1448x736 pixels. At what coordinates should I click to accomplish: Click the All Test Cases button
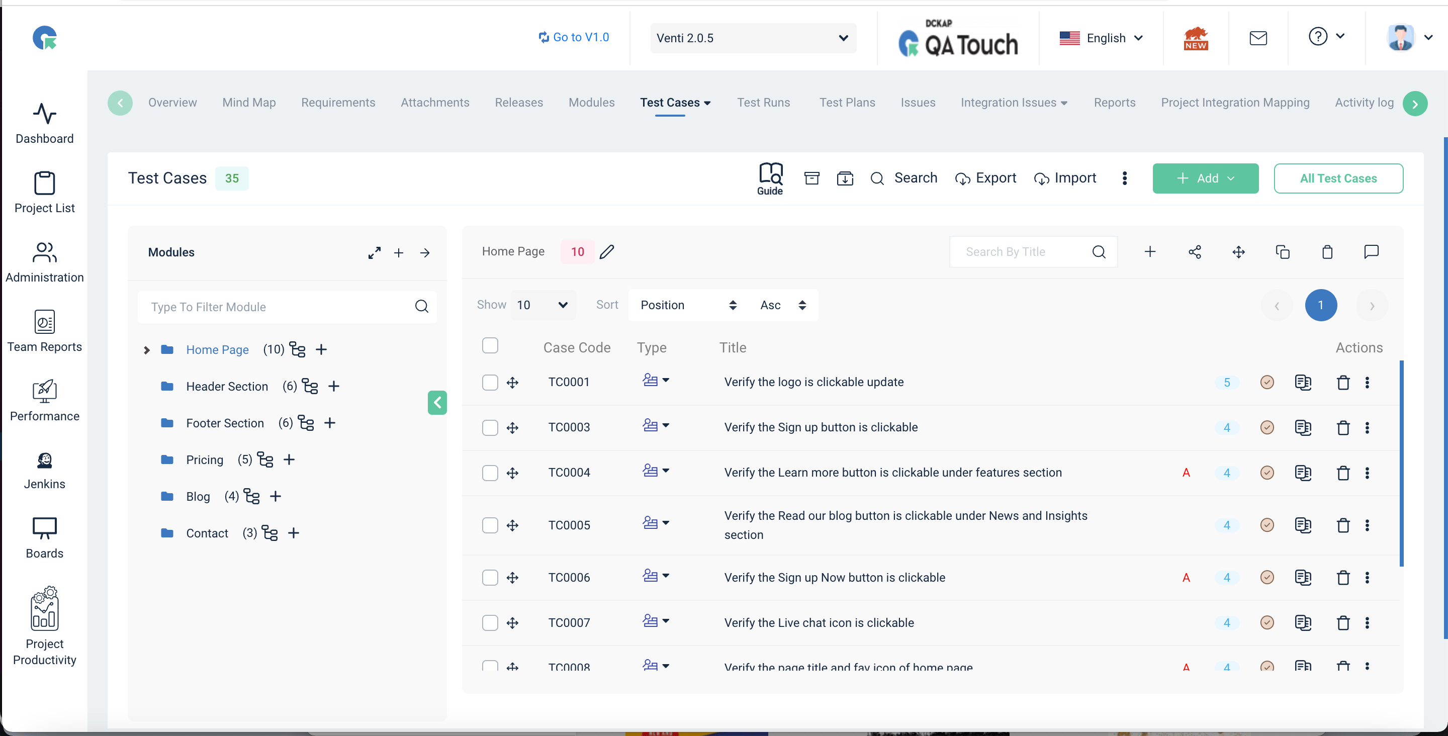click(x=1338, y=178)
